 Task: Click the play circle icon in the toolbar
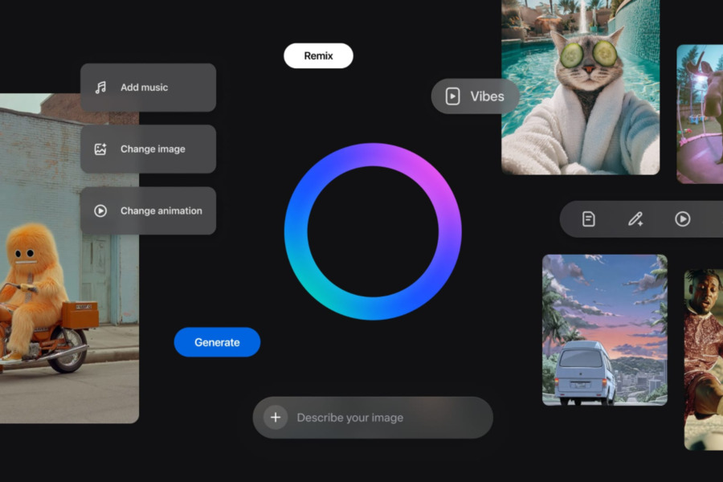682,219
